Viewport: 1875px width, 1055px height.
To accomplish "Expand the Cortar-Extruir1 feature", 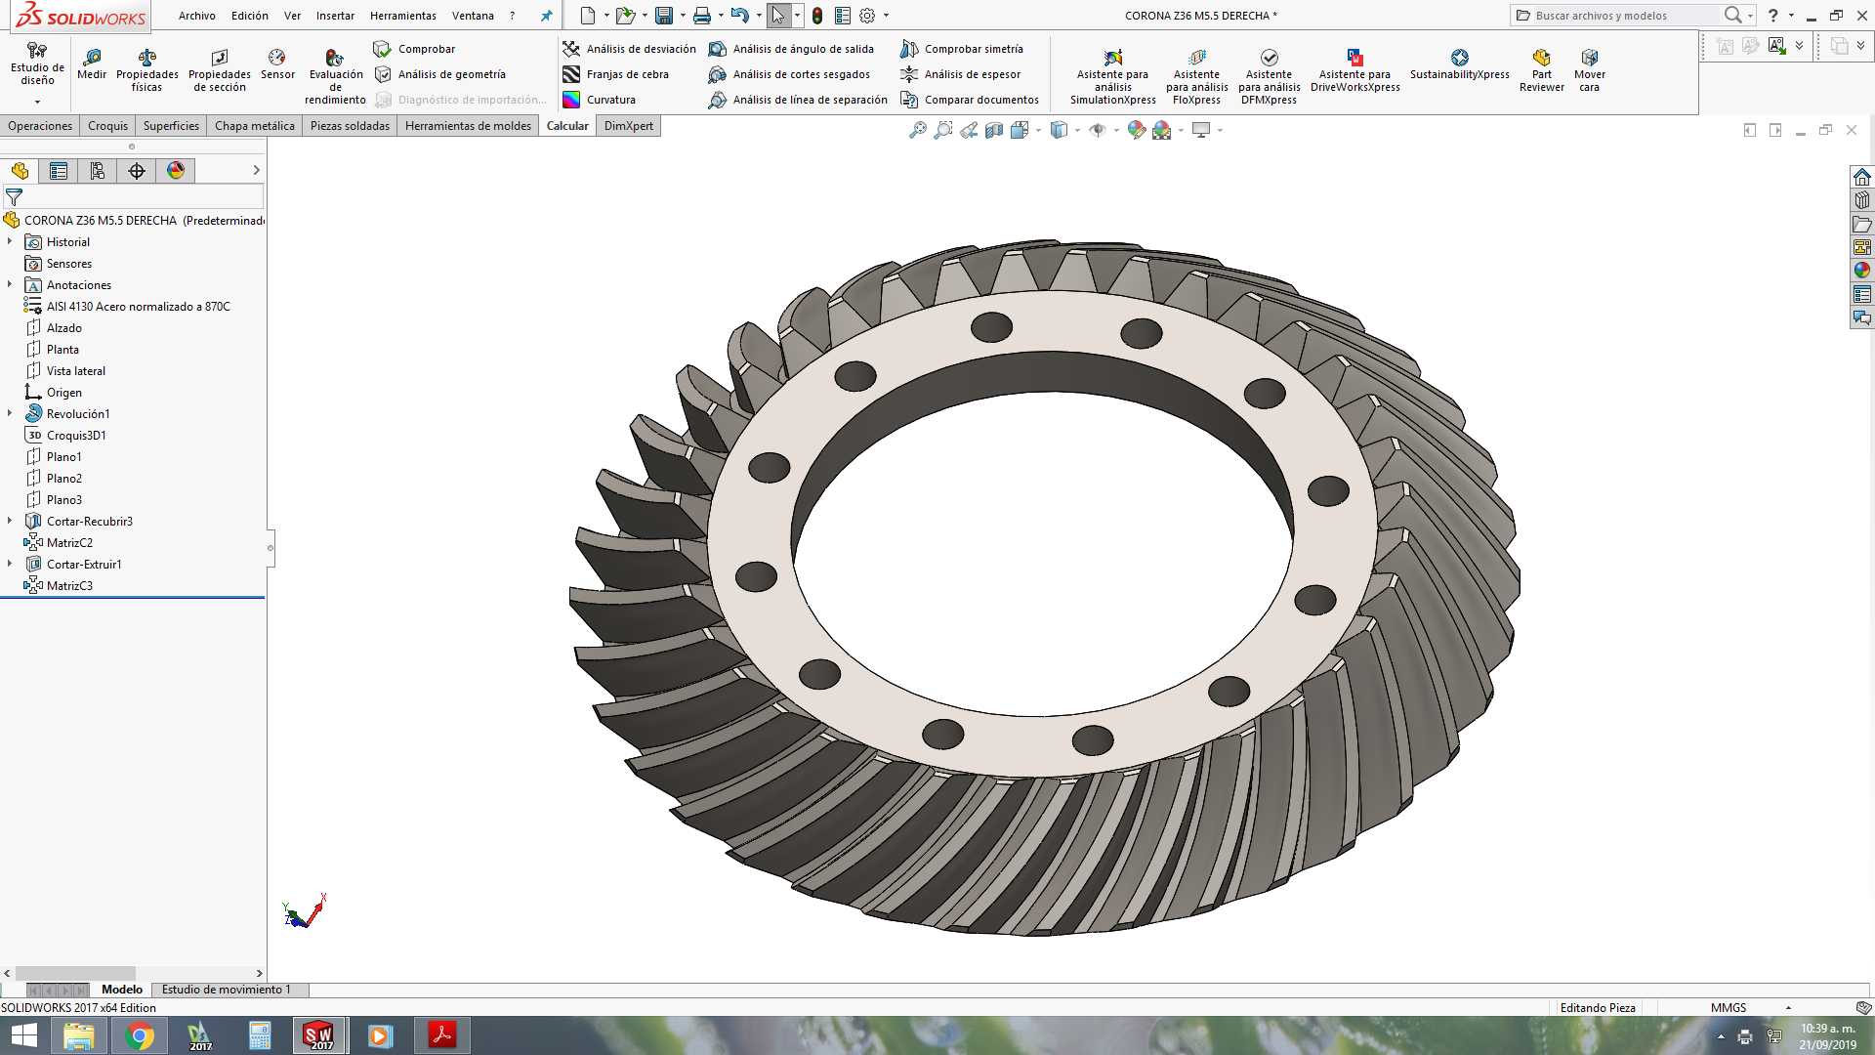I will coord(10,564).
